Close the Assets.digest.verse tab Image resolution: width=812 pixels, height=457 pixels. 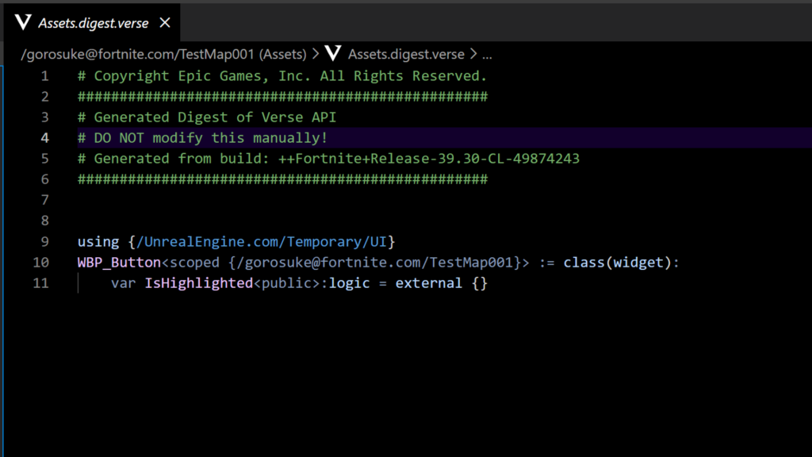point(165,23)
